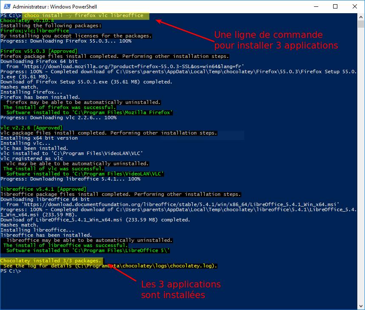The image size is (365, 310).
Task: Click the 'See the log for details' chocolatey.log line
Action: click(110, 266)
